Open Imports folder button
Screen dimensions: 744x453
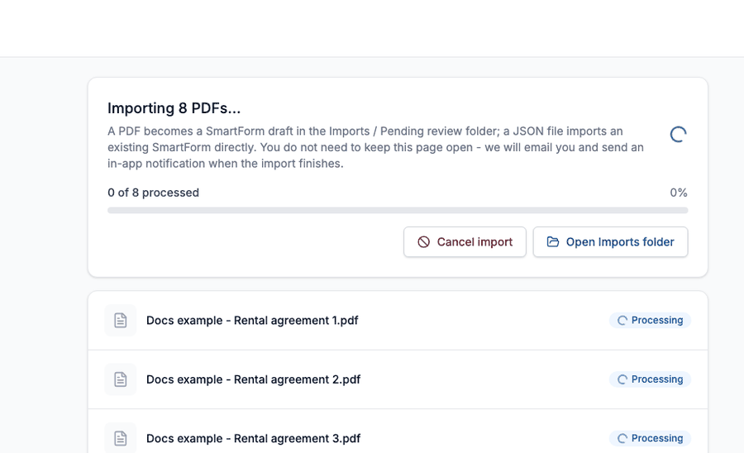tap(610, 242)
